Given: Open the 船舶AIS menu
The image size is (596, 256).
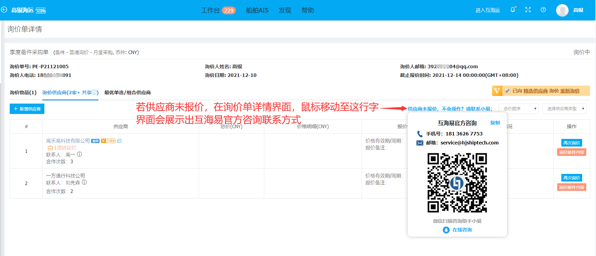Looking at the screenshot, I should coord(257,10).
